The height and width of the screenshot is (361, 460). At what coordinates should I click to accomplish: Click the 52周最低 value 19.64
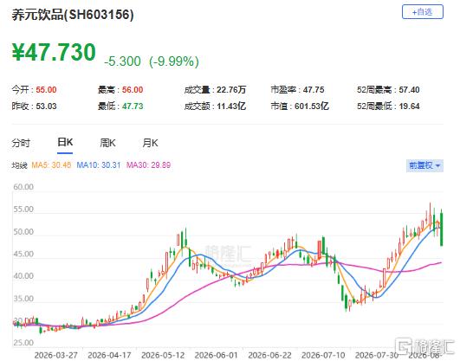[409, 106]
